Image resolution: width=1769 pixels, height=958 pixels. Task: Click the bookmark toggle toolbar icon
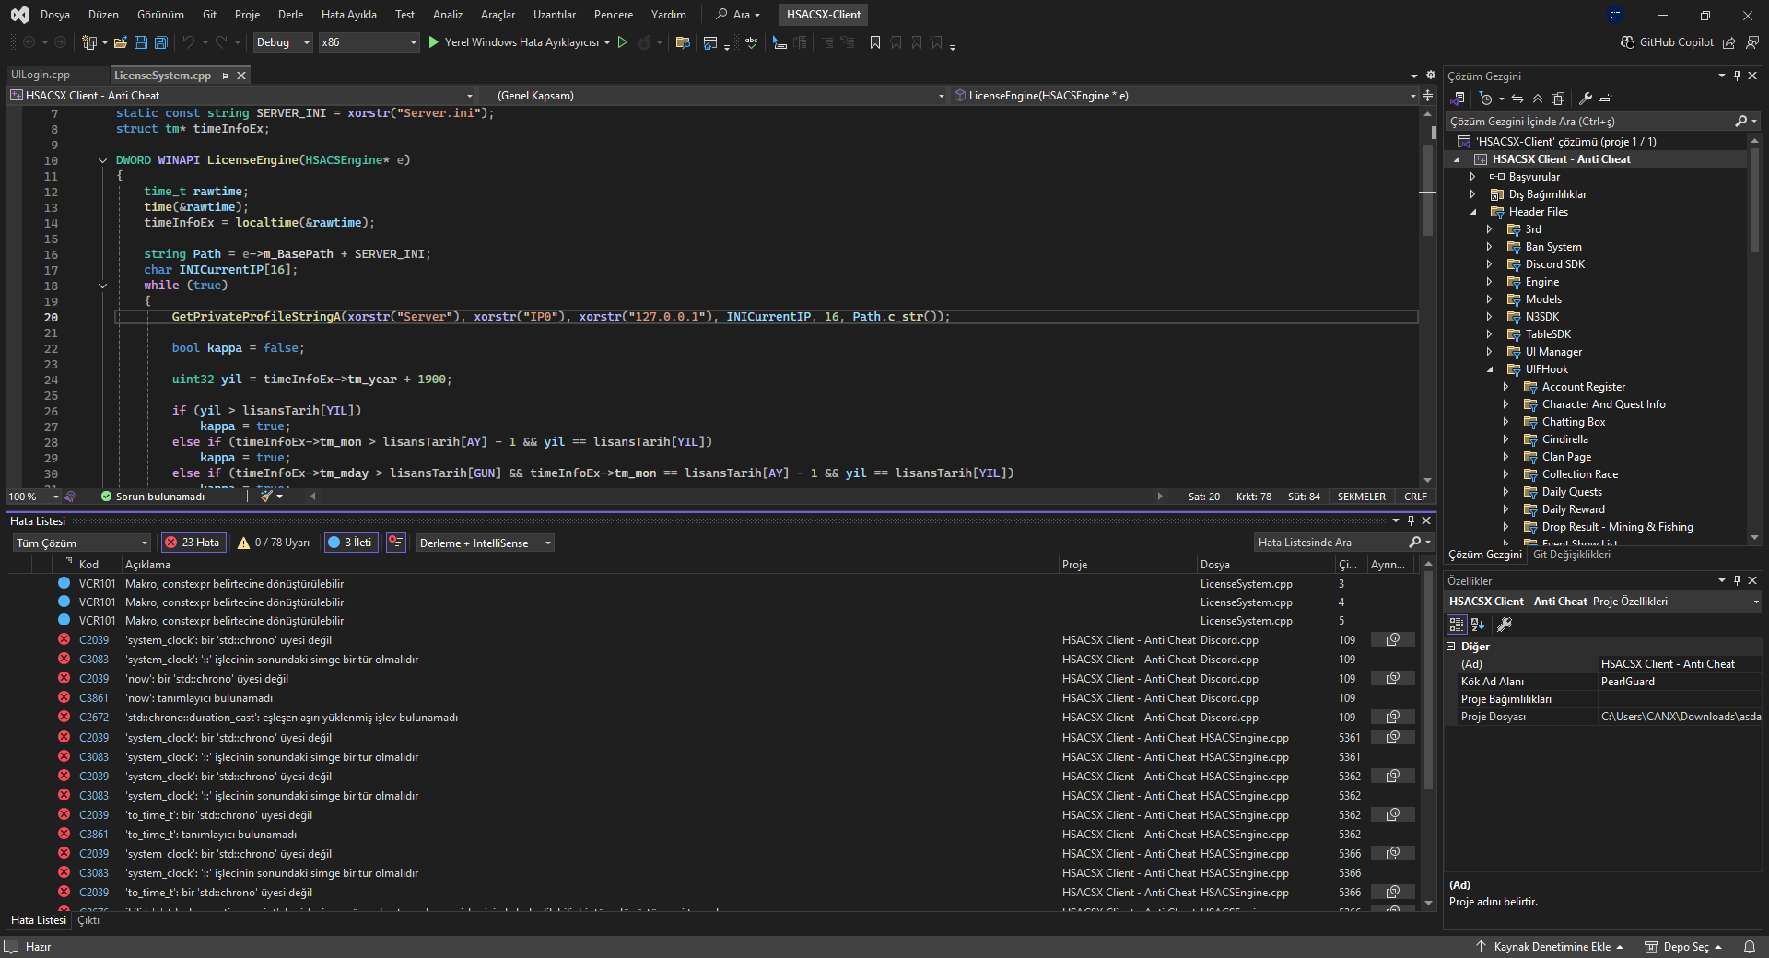[875, 42]
